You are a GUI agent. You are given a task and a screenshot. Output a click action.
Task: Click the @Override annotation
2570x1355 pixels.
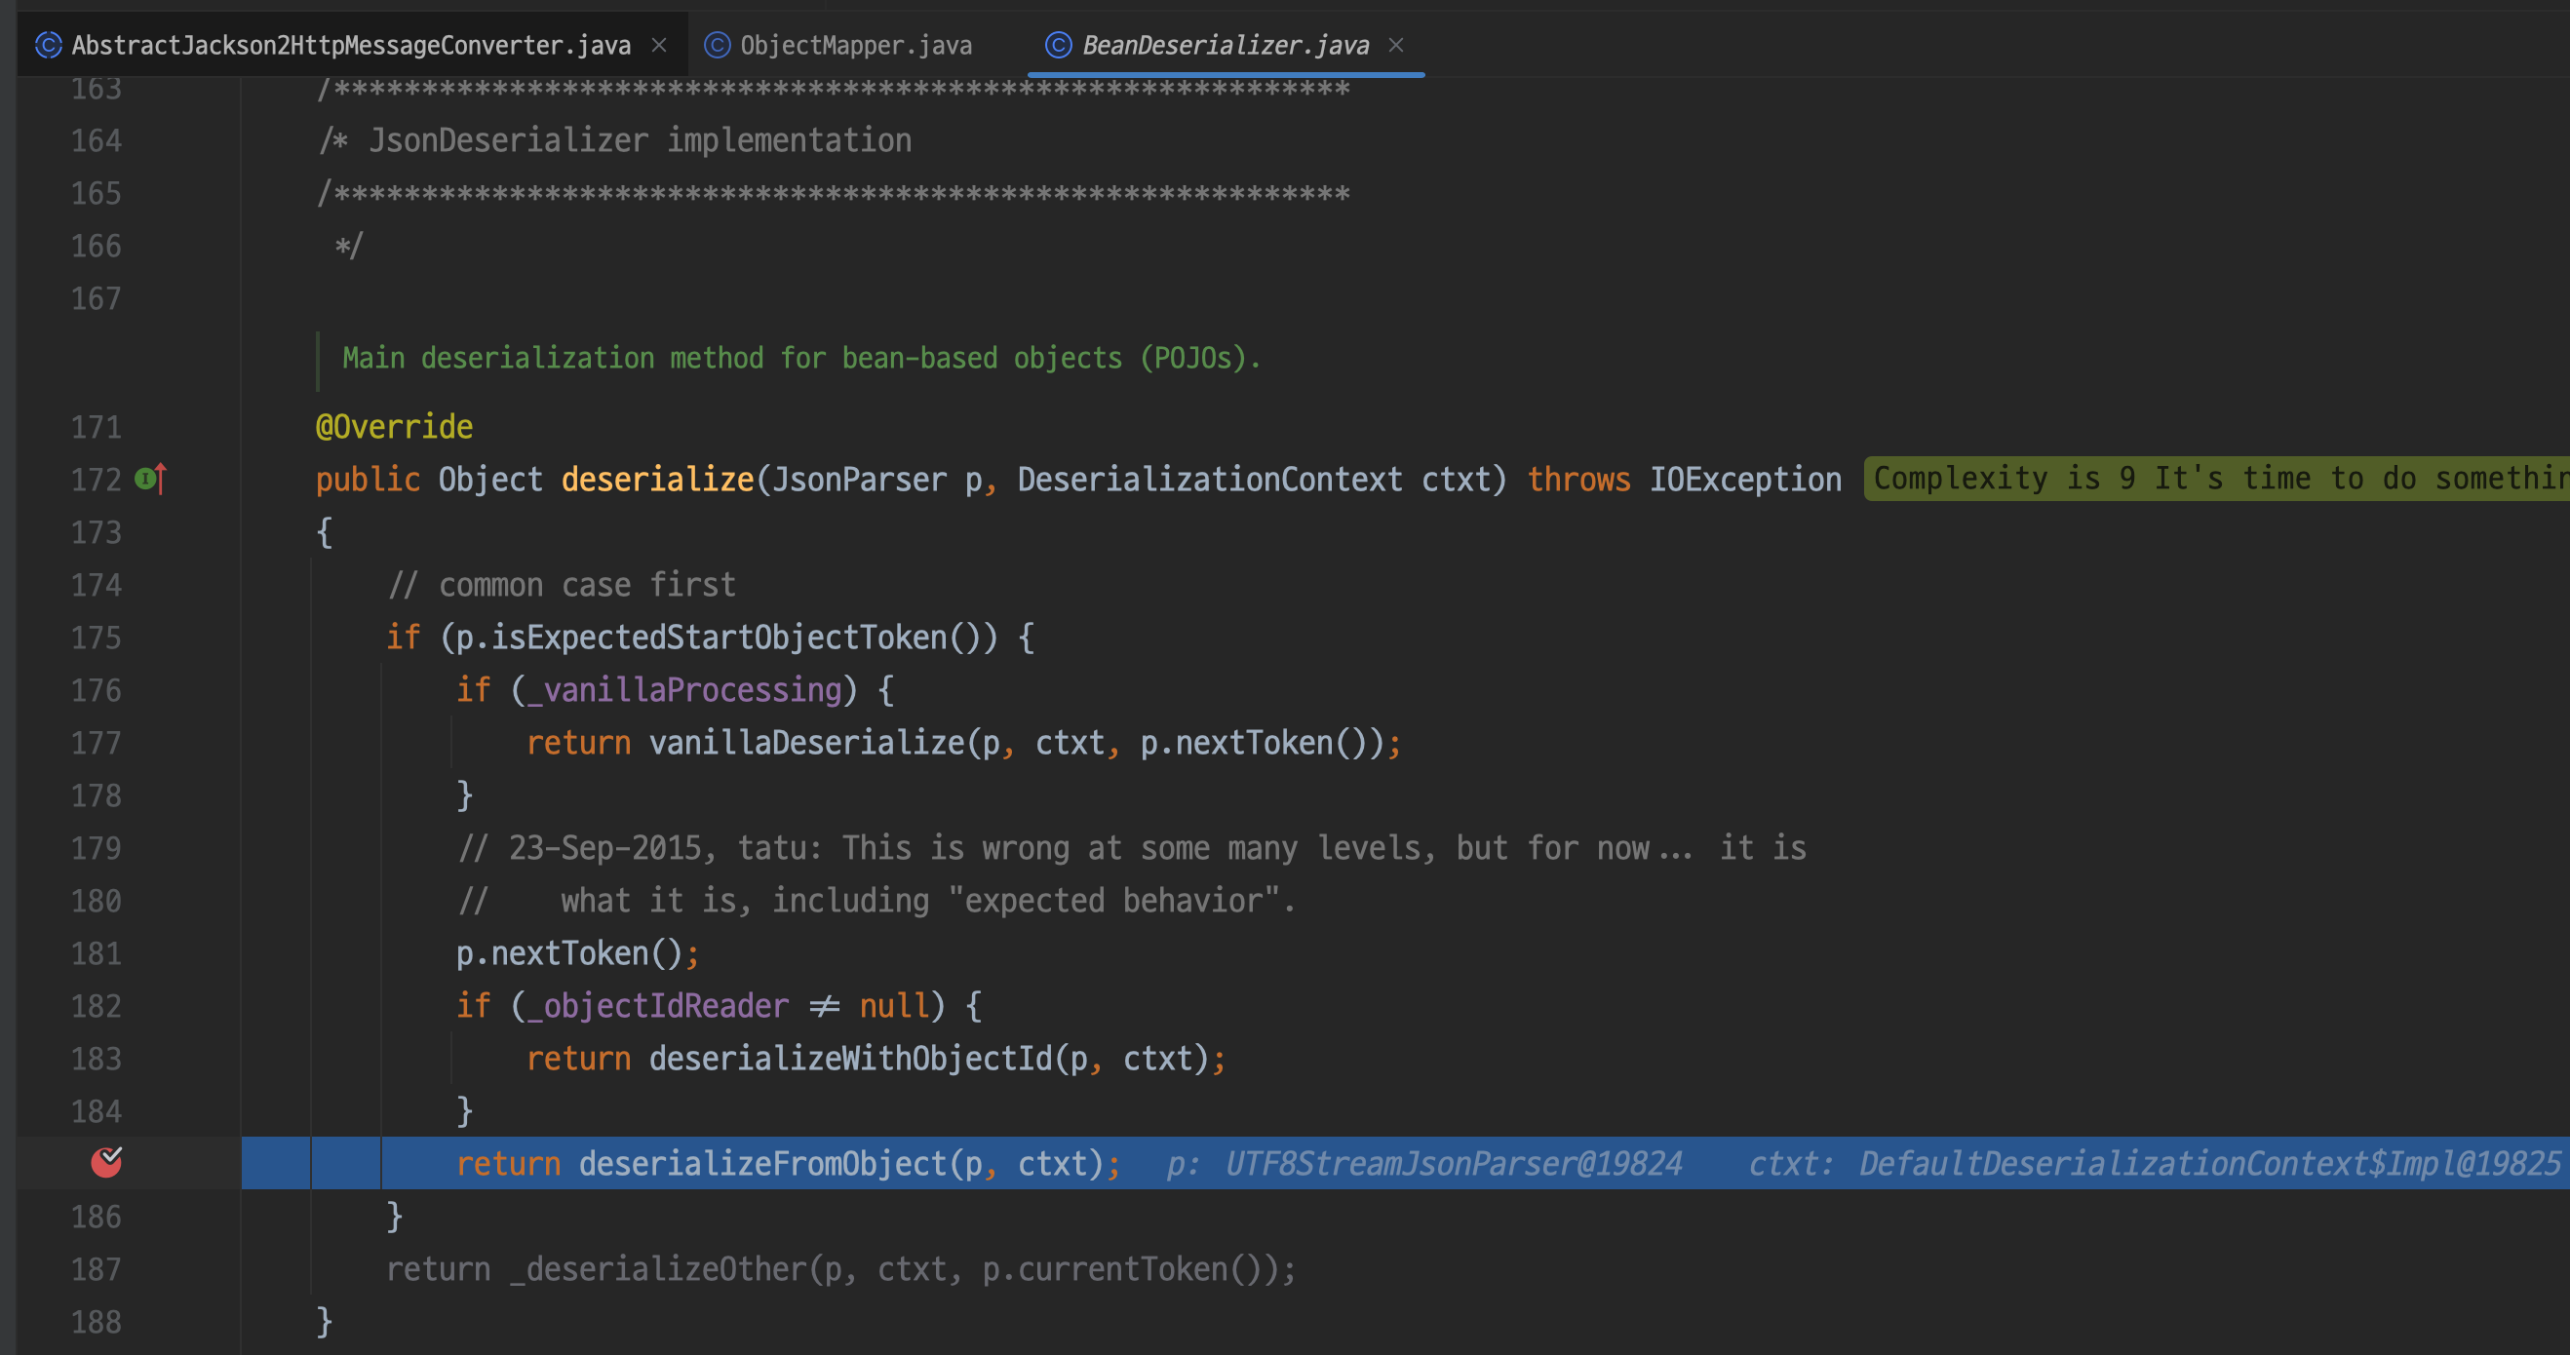[394, 427]
